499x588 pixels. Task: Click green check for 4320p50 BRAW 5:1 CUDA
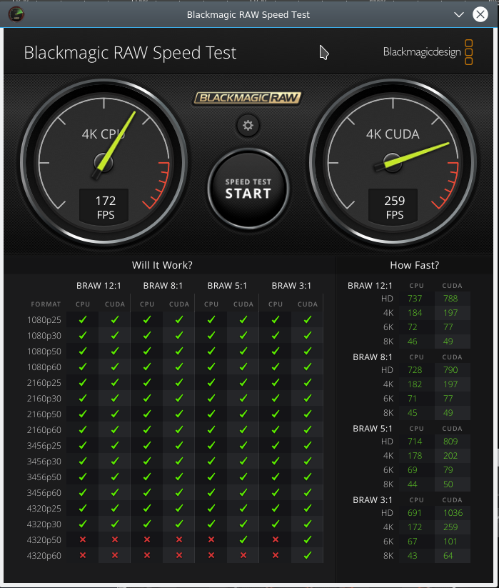pos(243,539)
